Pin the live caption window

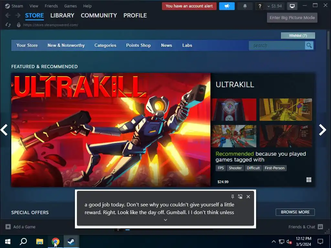(x=233, y=197)
